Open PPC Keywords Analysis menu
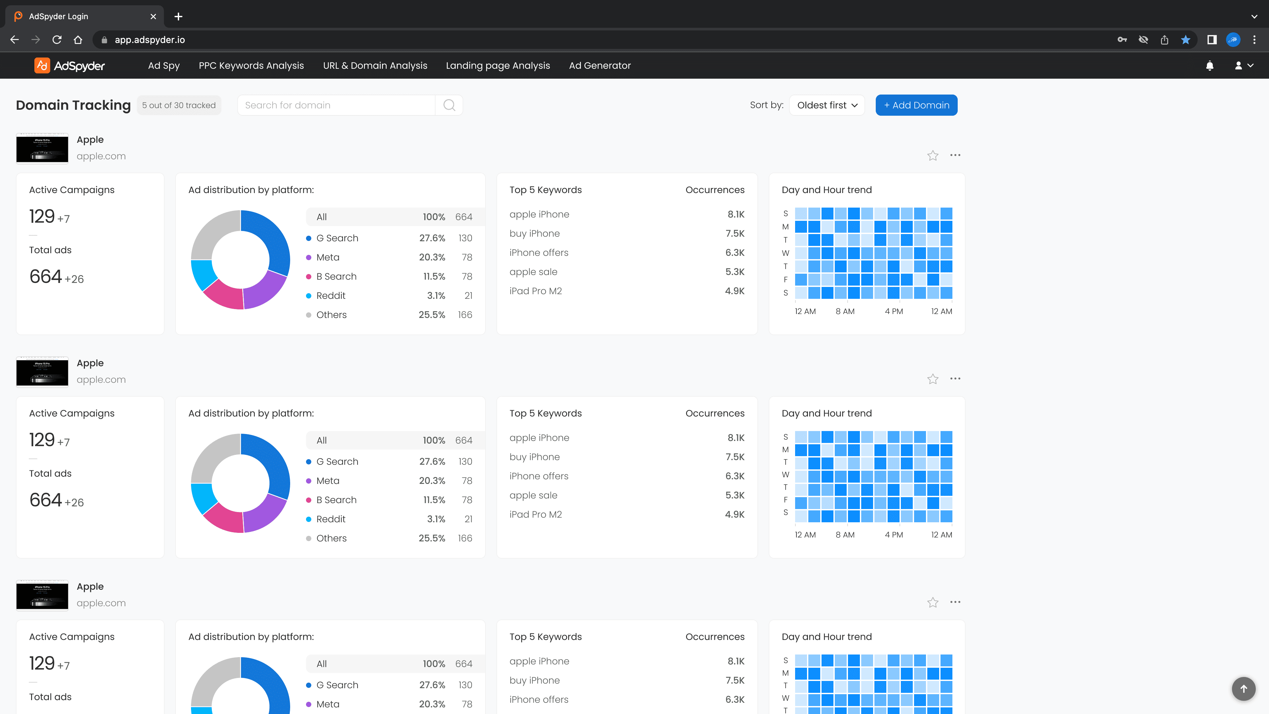 [x=251, y=65]
